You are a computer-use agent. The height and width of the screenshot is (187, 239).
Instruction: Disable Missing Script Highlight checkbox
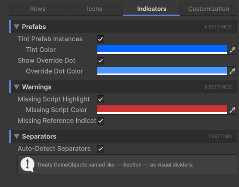[x=101, y=99]
